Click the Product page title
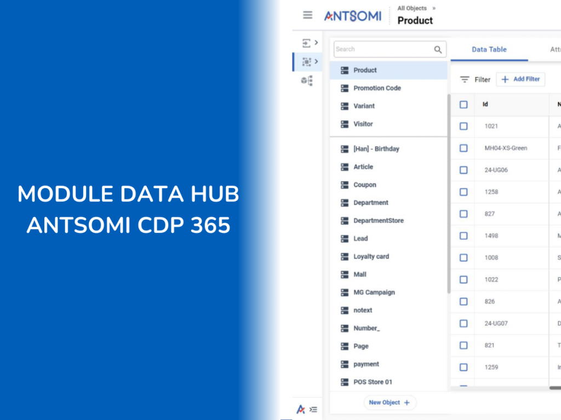Image resolution: width=561 pixels, height=420 pixels. click(x=415, y=21)
